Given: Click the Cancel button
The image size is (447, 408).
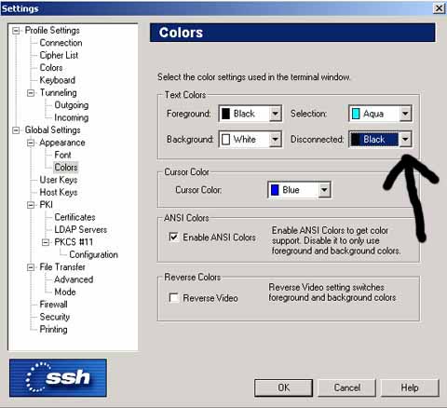Looking at the screenshot, I should click(346, 388).
